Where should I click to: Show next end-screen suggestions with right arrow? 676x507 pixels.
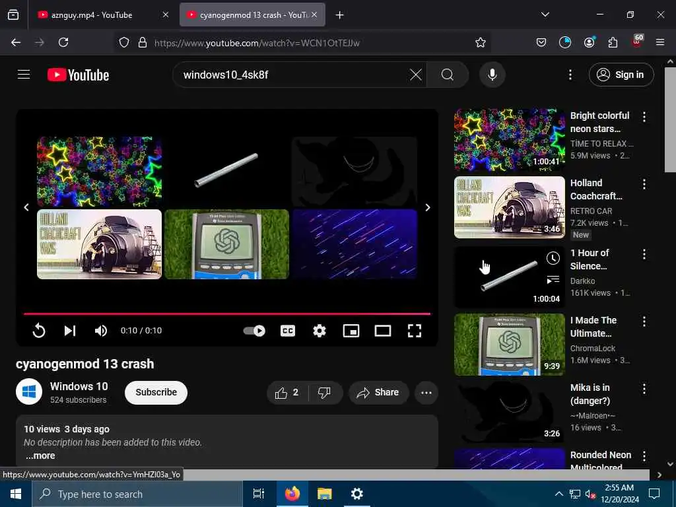point(428,207)
